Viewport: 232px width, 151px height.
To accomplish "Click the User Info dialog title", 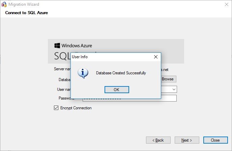I will tap(80, 57).
